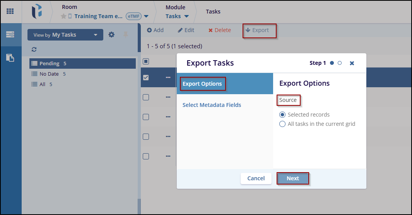Open the documents icon in left sidebar

click(10, 58)
